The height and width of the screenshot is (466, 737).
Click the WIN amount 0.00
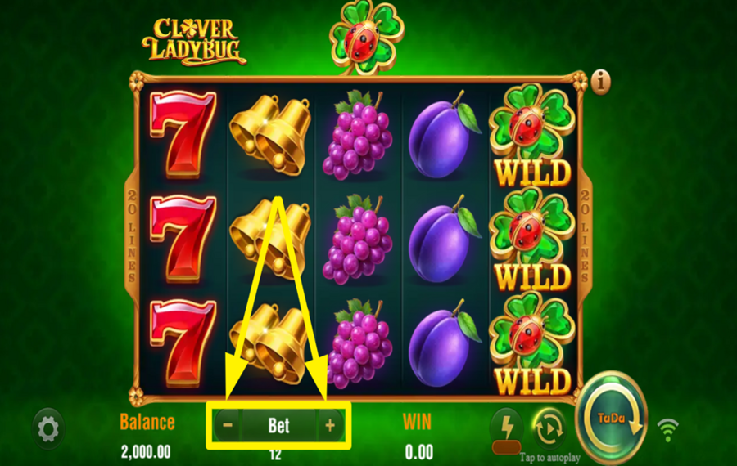pyautogui.click(x=418, y=452)
